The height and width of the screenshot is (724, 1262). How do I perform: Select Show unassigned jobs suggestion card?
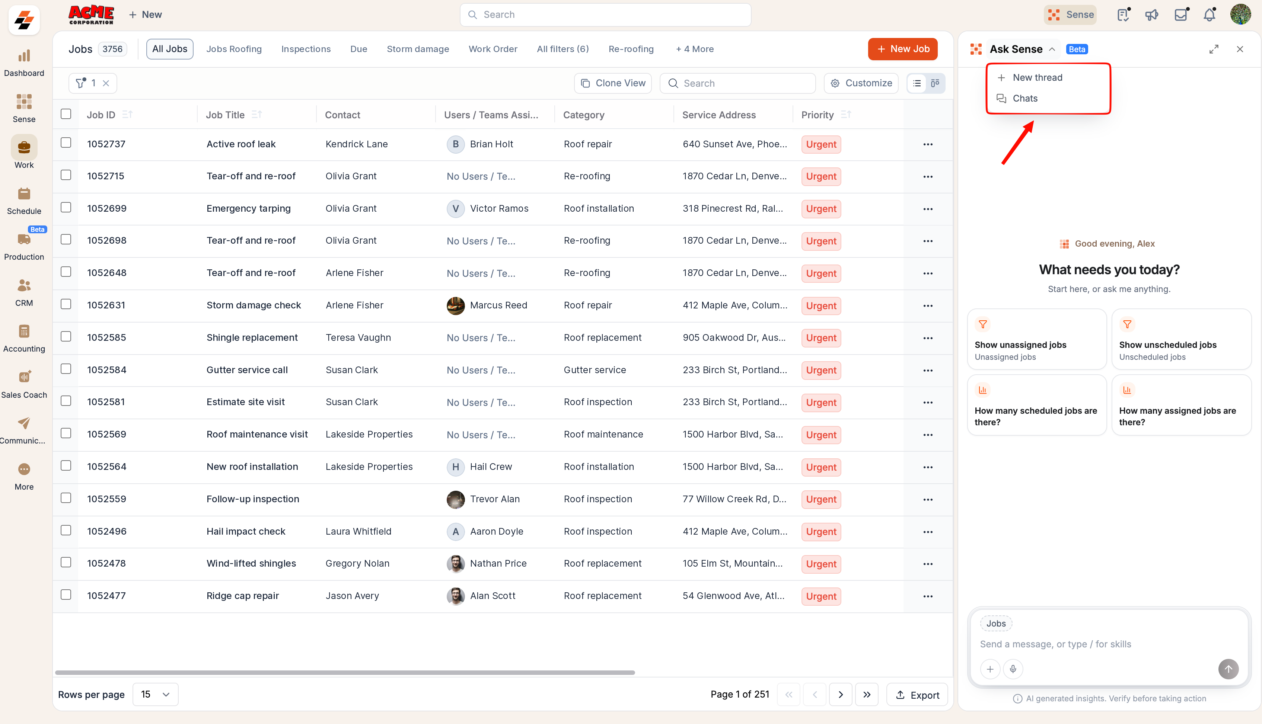(1037, 339)
